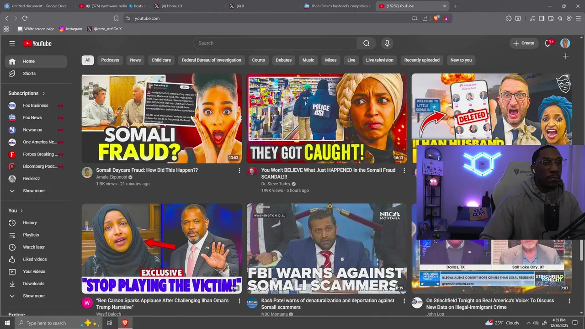Select the News filter chip
Image resolution: width=585 pixels, height=329 pixels.
pos(135,60)
